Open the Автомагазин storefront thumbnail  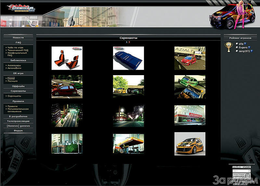[190, 115]
